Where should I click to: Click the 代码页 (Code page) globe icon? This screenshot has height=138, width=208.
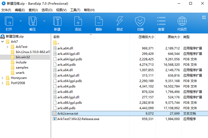182,22
